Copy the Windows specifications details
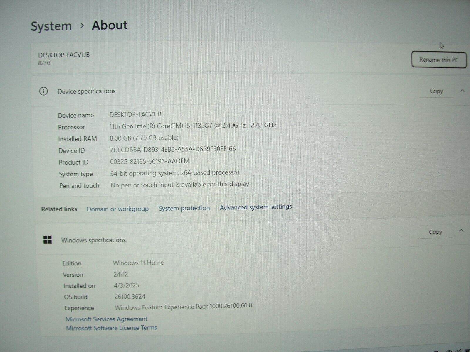The height and width of the screenshot is (352, 470). [435, 232]
